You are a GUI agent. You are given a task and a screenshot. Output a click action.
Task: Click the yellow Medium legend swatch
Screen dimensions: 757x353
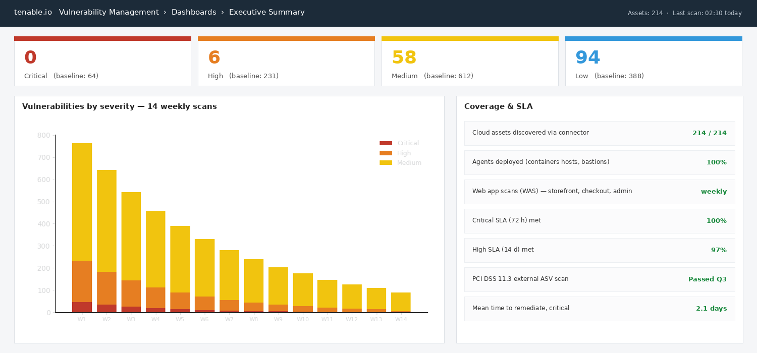click(386, 162)
